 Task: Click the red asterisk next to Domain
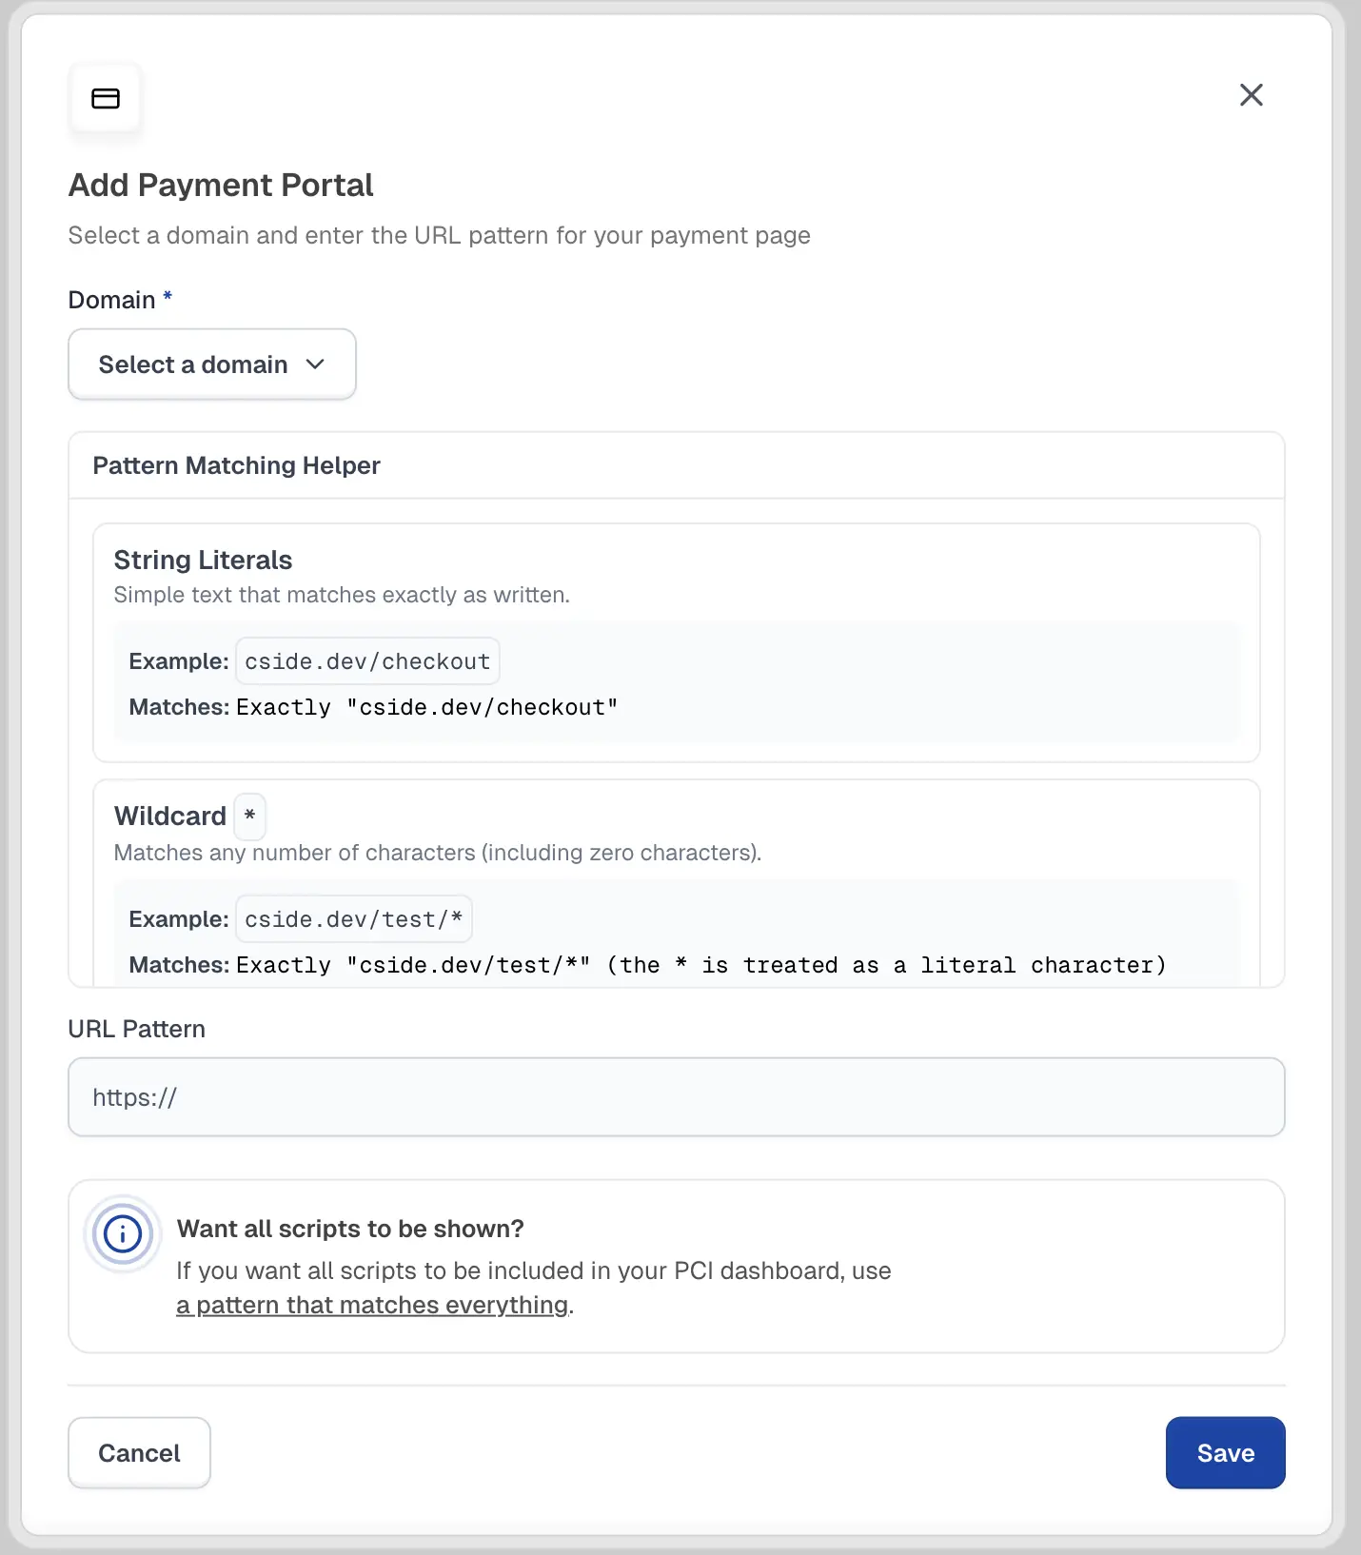tap(168, 298)
